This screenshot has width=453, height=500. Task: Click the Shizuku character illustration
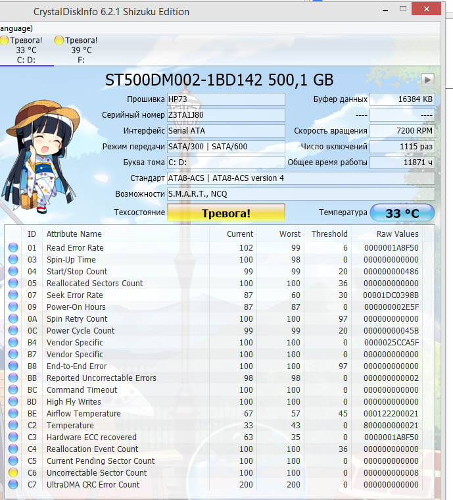(41, 157)
